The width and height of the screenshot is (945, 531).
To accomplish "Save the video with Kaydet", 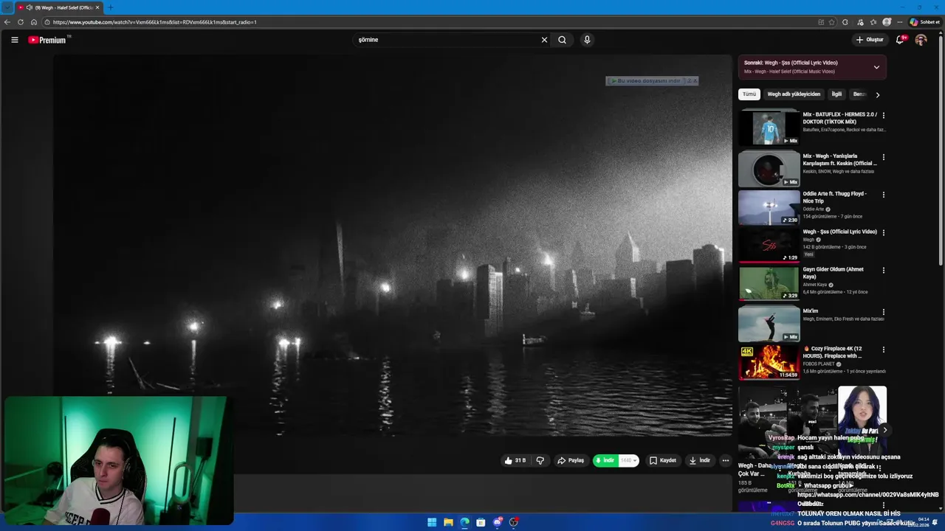I will pyautogui.click(x=663, y=460).
